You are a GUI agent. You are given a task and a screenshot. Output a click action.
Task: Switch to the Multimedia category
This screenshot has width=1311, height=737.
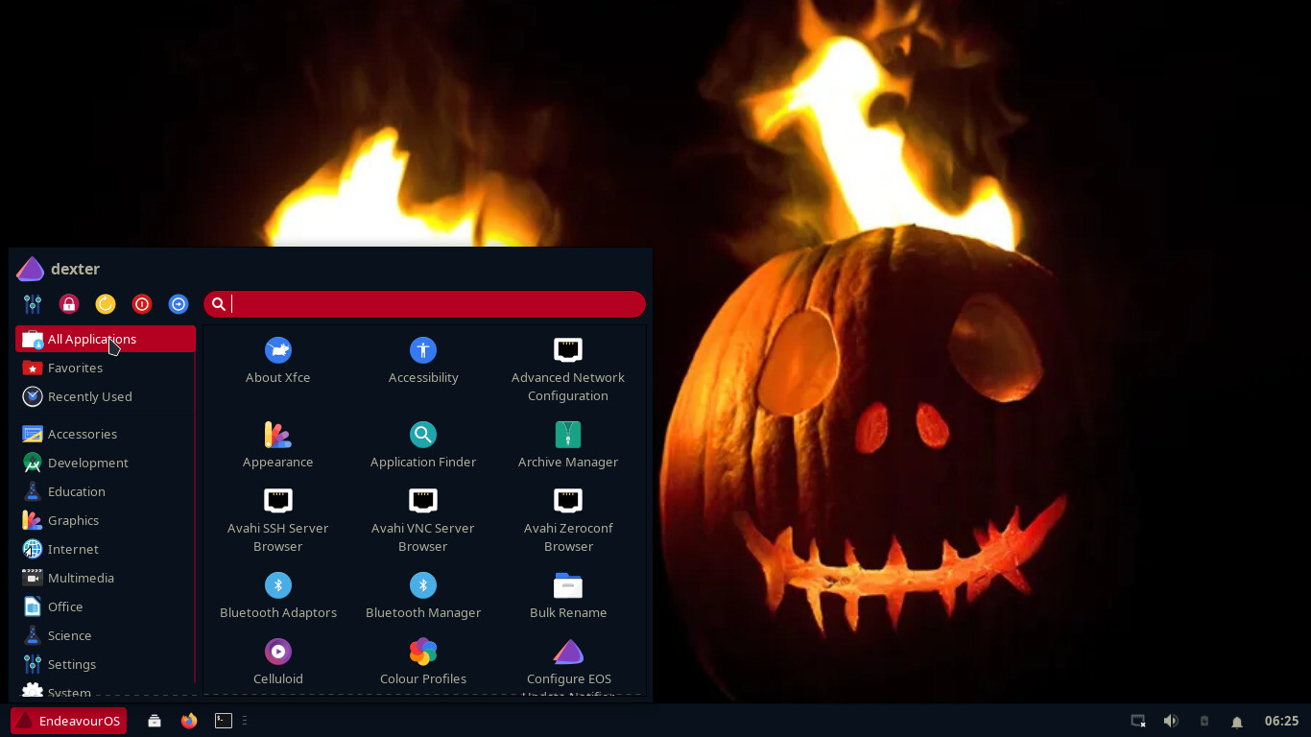tap(81, 578)
